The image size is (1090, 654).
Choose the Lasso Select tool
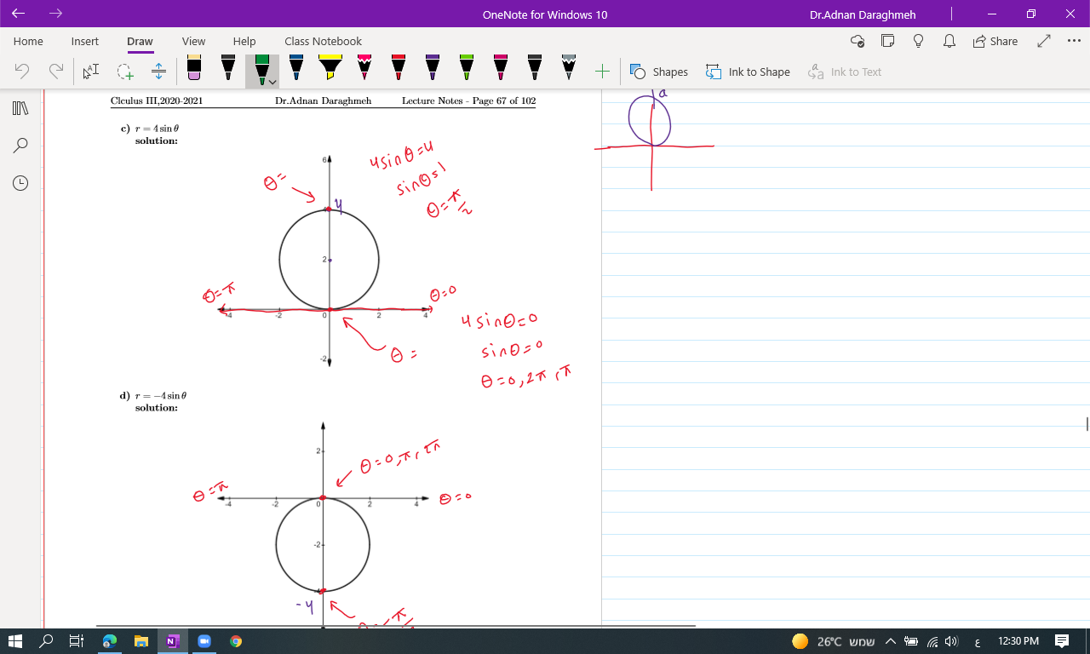125,72
